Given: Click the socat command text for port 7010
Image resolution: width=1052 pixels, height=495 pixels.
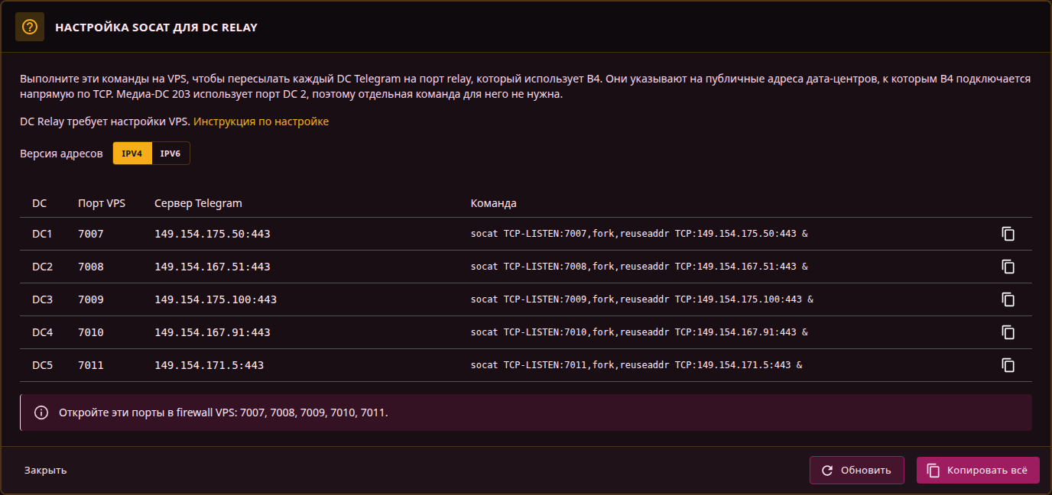Looking at the screenshot, I should [639, 332].
